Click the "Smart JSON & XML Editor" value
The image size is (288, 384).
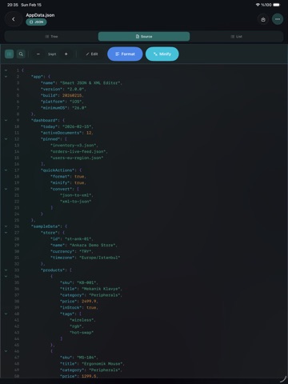(91, 83)
